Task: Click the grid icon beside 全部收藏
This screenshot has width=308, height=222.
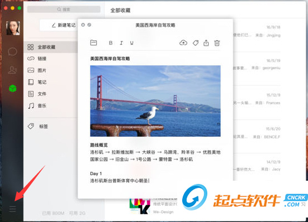Action: point(30,47)
